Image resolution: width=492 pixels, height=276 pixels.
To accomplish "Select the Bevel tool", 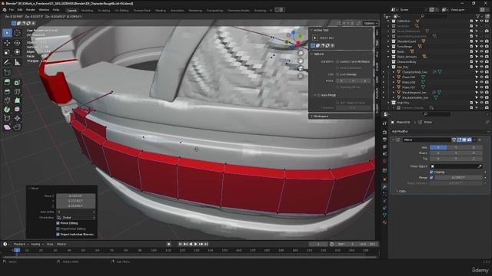I will tap(7, 92).
